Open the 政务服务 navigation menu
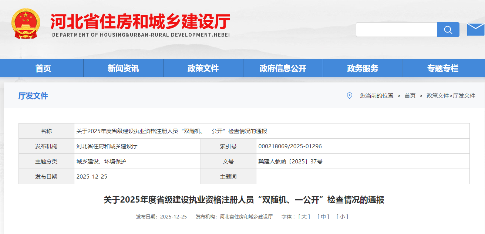The width and height of the screenshot is (485, 234). (x=363, y=68)
